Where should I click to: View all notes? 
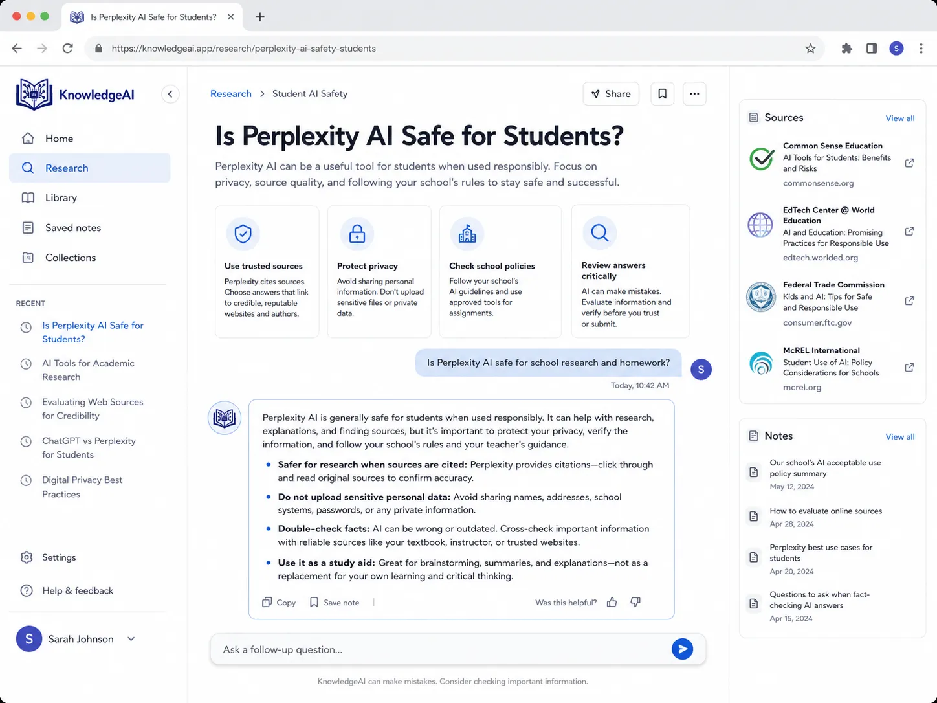[x=900, y=436]
